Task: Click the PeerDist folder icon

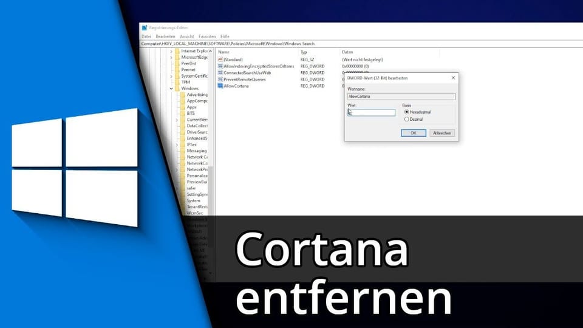Action: [177, 64]
